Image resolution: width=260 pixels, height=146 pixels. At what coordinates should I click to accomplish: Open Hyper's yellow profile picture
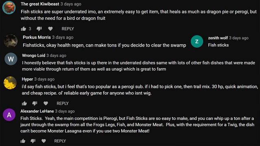click(10, 83)
